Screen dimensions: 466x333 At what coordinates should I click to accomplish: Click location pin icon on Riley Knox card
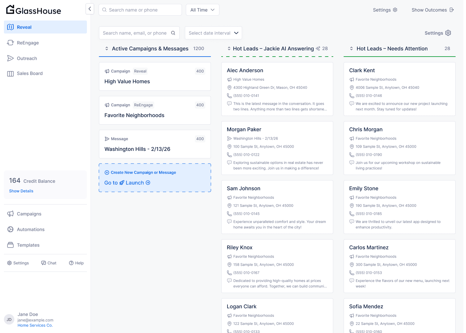click(229, 265)
